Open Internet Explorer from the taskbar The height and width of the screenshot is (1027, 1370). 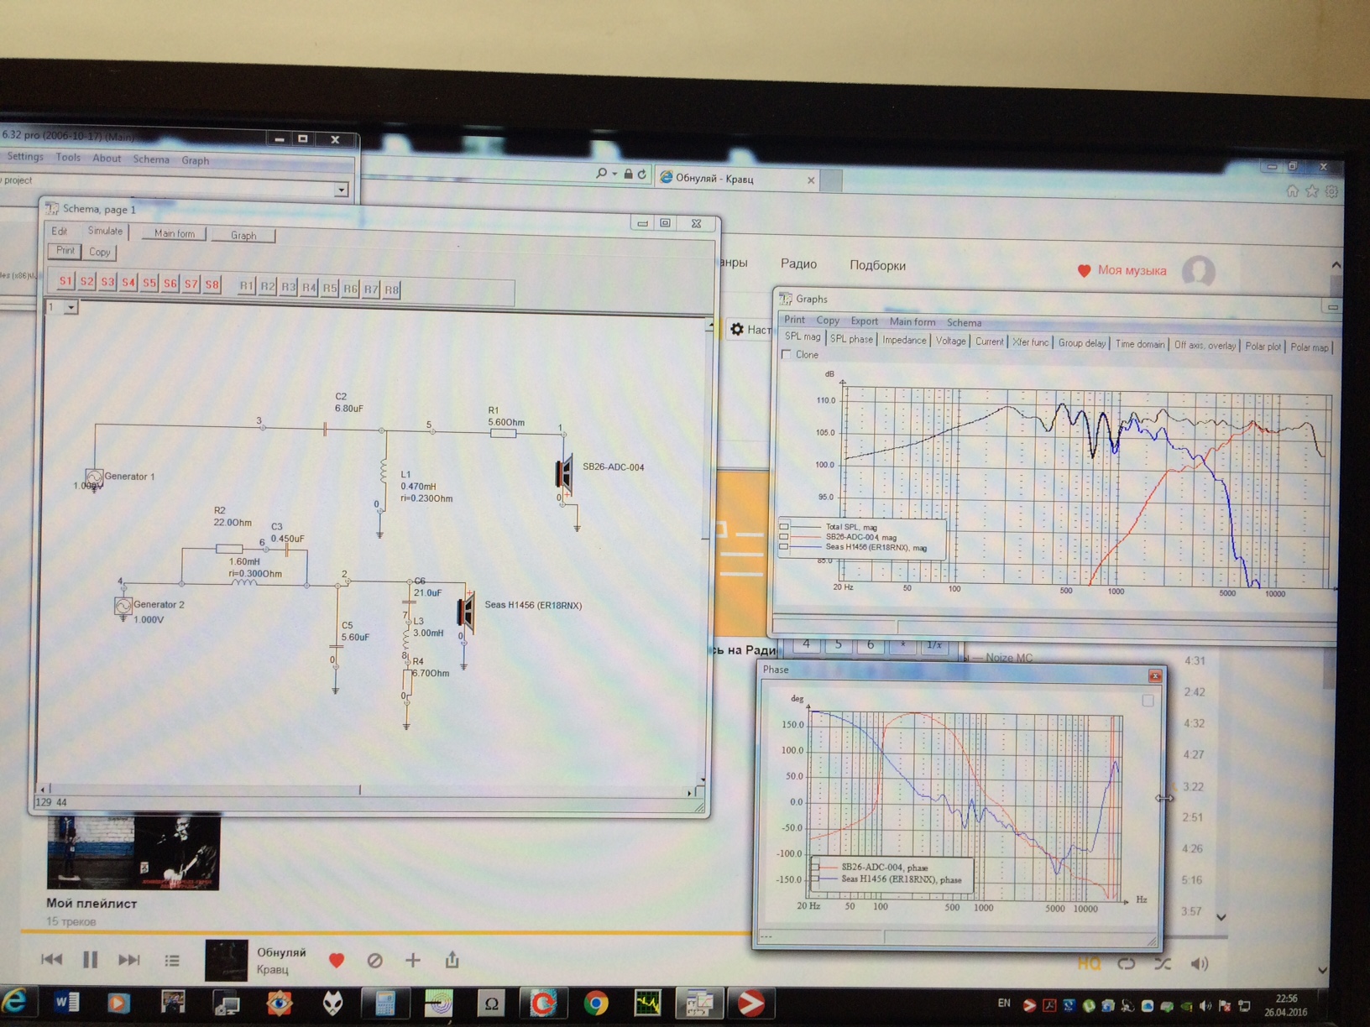click(x=14, y=1002)
